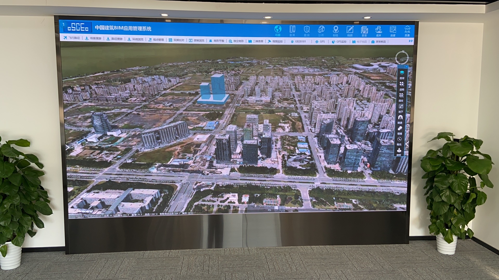The image size is (499, 280).
Task: Toggle 透明 transparency in side panel
Action: pyautogui.click(x=402, y=85)
